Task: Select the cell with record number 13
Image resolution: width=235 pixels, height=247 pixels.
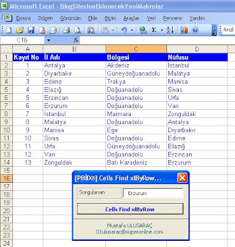Action: click(x=28, y=162)
